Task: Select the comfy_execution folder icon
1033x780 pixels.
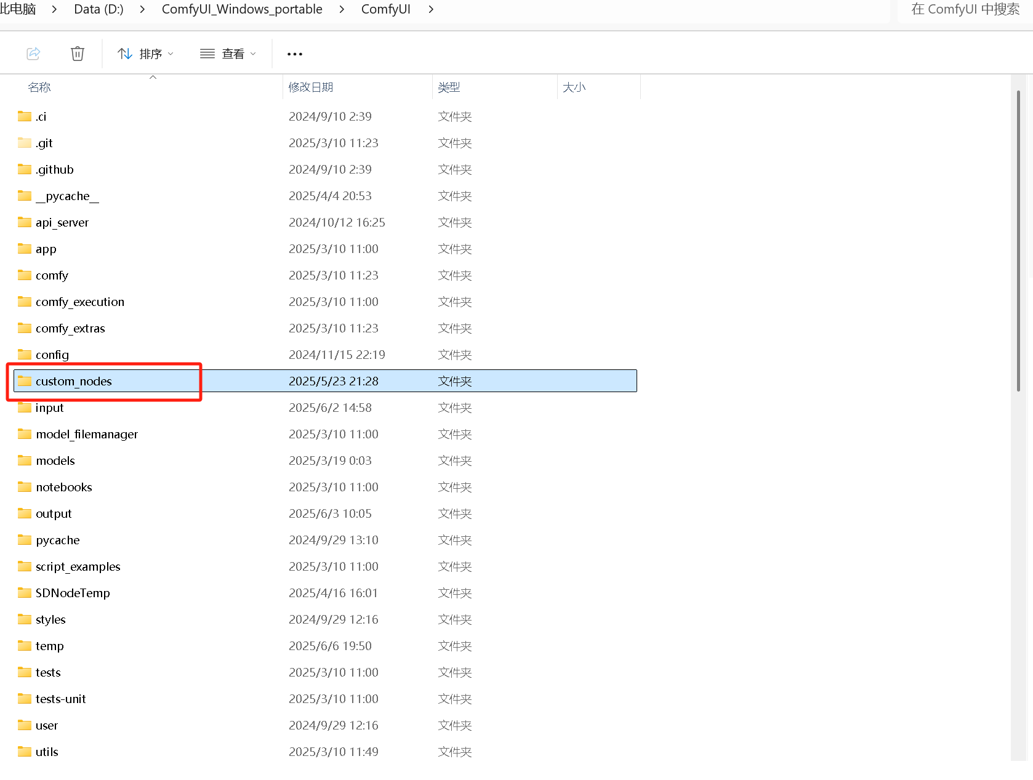Action: (x=25, y=302)
